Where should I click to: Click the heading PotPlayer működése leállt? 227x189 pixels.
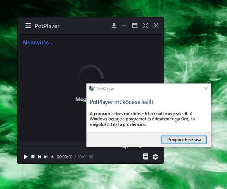(122, 102)
